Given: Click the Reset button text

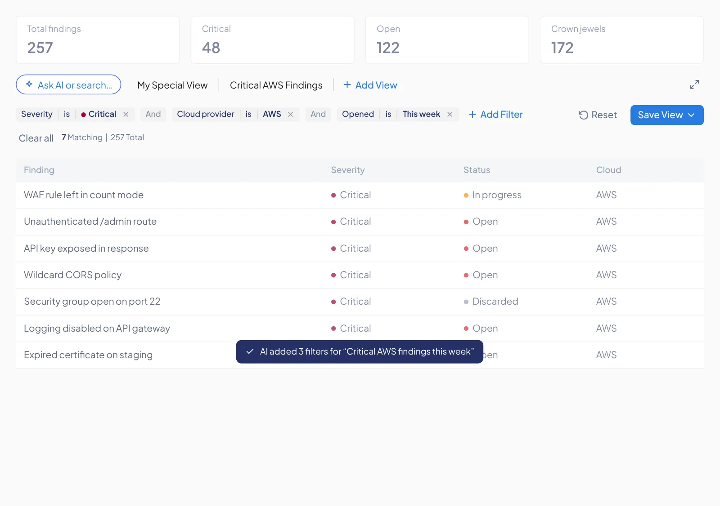Looking at the screenshot, I should point(604,115).
